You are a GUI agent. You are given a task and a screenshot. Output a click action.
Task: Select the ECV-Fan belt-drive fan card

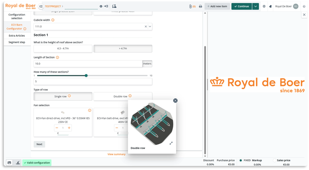click(111, 122)
